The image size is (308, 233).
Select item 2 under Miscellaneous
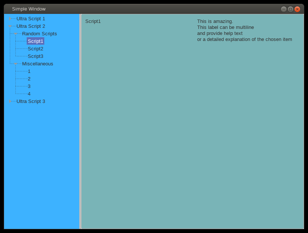29,79
